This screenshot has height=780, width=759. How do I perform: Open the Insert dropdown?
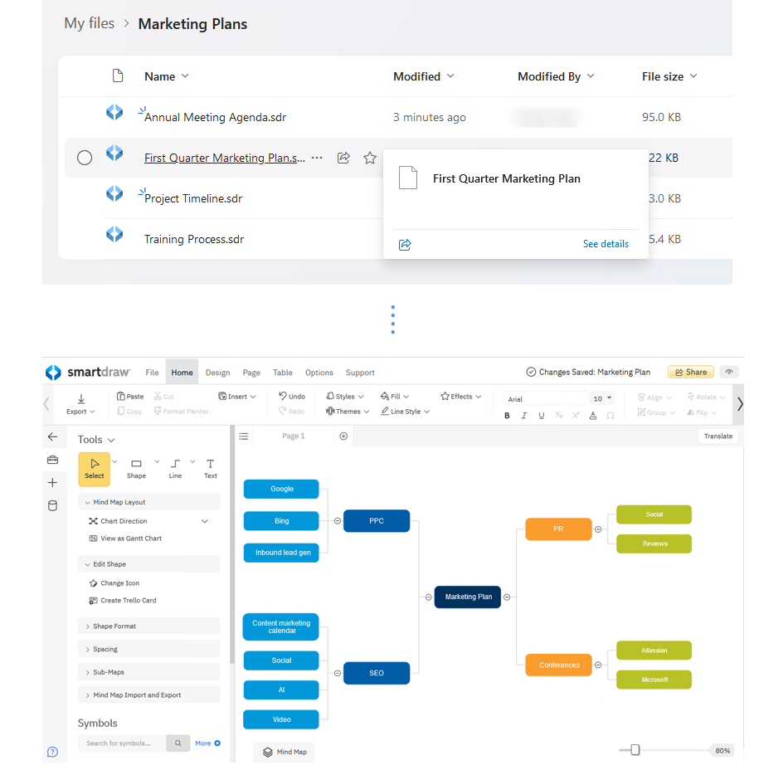pyautogui.click(x=237, y=397)
